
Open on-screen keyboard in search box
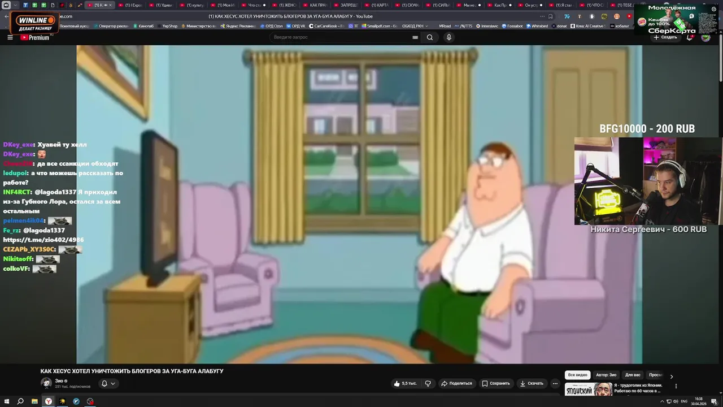coord(415,37)
